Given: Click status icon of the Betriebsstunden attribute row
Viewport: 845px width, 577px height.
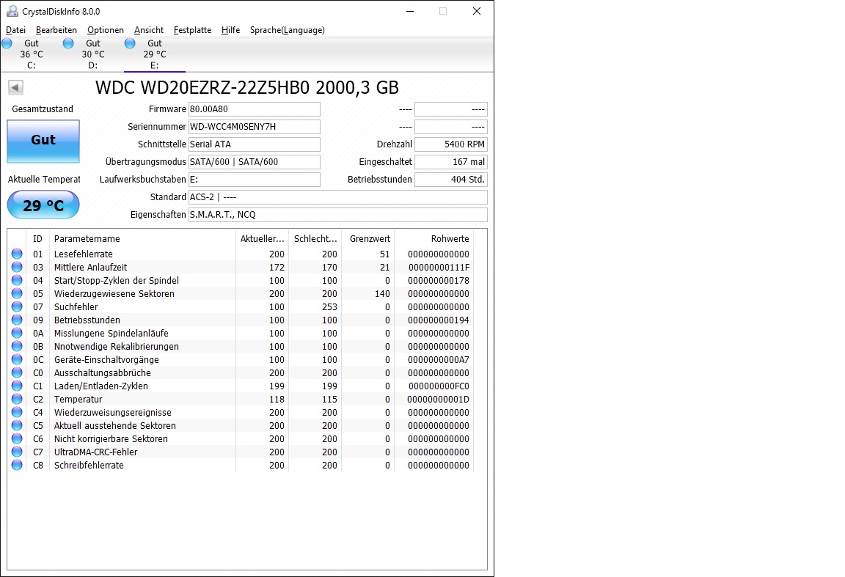Looking at the screenshot, I should click(x=18, y=320).
